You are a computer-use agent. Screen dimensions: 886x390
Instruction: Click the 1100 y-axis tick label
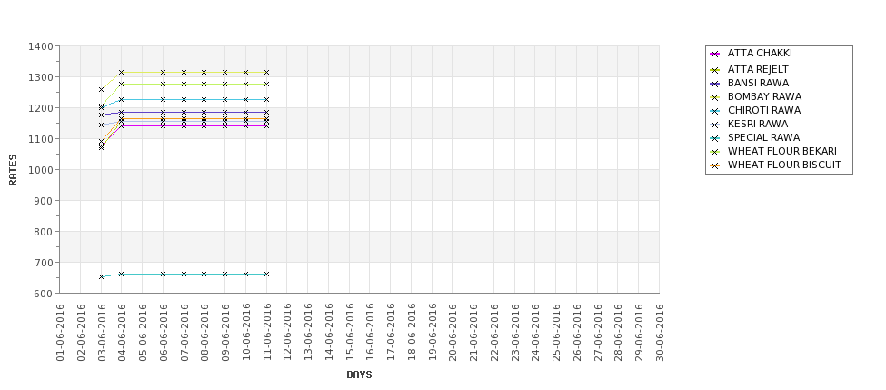(41, 139)
